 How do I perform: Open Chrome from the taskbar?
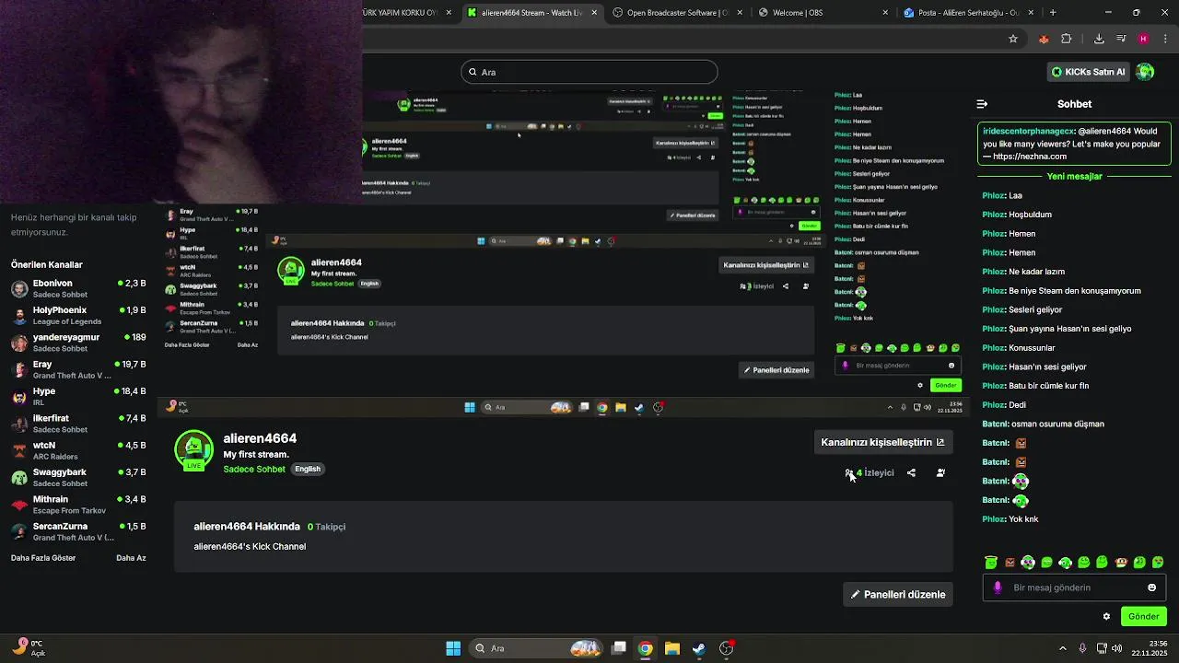(x=646, y=648)
